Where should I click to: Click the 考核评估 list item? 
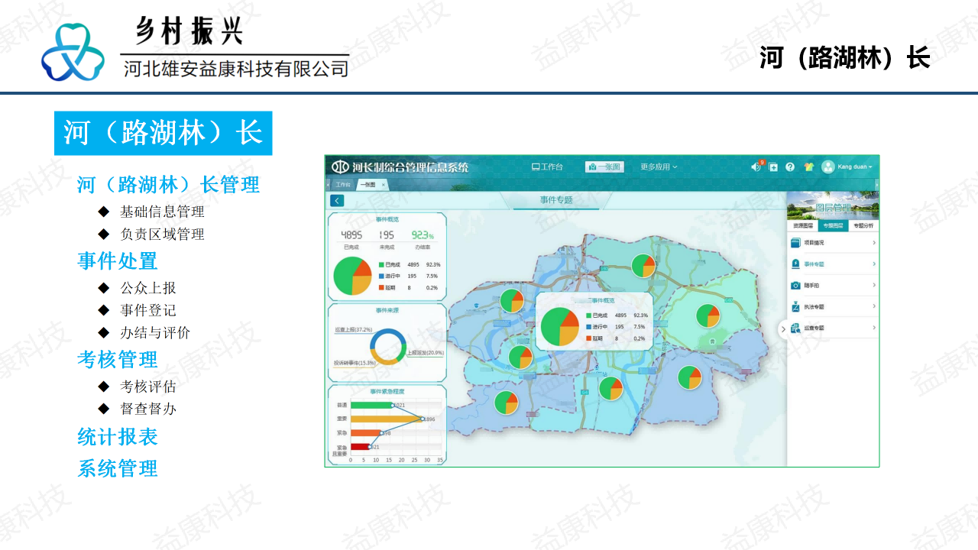[148, 387]
